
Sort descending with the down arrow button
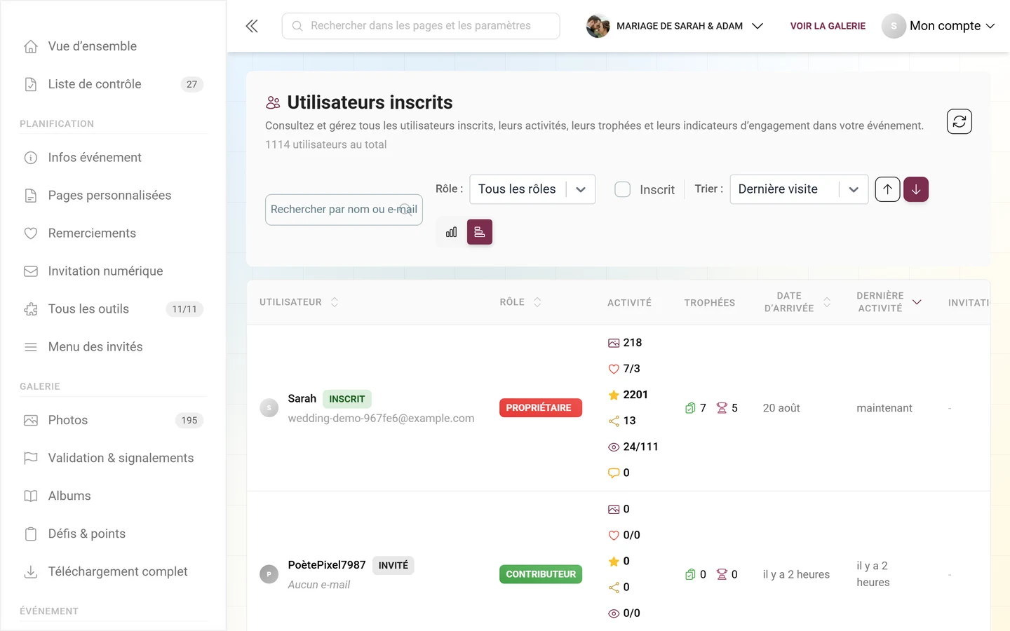pyautogui.click(x=916, y=189)
